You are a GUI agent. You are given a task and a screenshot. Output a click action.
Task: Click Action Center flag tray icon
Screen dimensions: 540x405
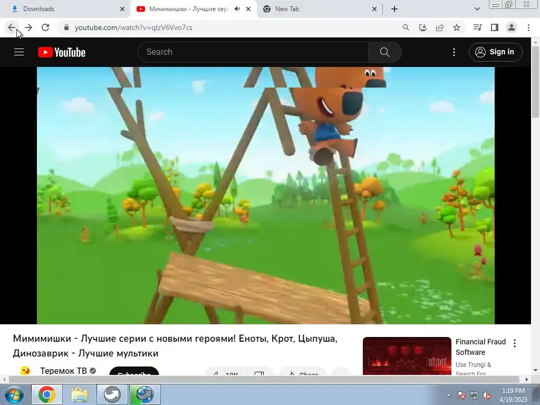[x=461, y=396]
